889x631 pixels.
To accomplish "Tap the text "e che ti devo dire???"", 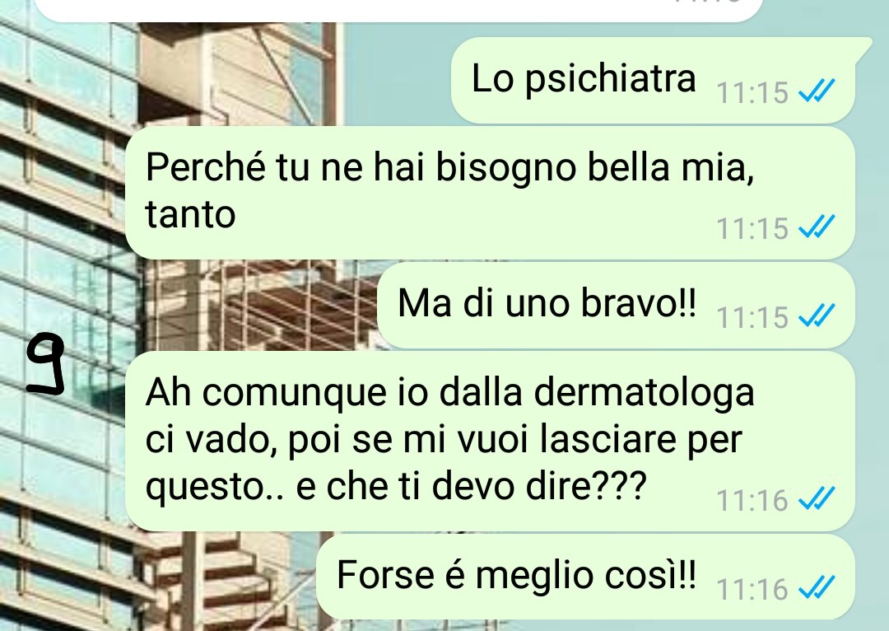I will 471,487.
